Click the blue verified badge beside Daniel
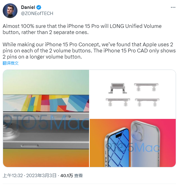This screenshot has height=186, width=180. pos(39,7)
